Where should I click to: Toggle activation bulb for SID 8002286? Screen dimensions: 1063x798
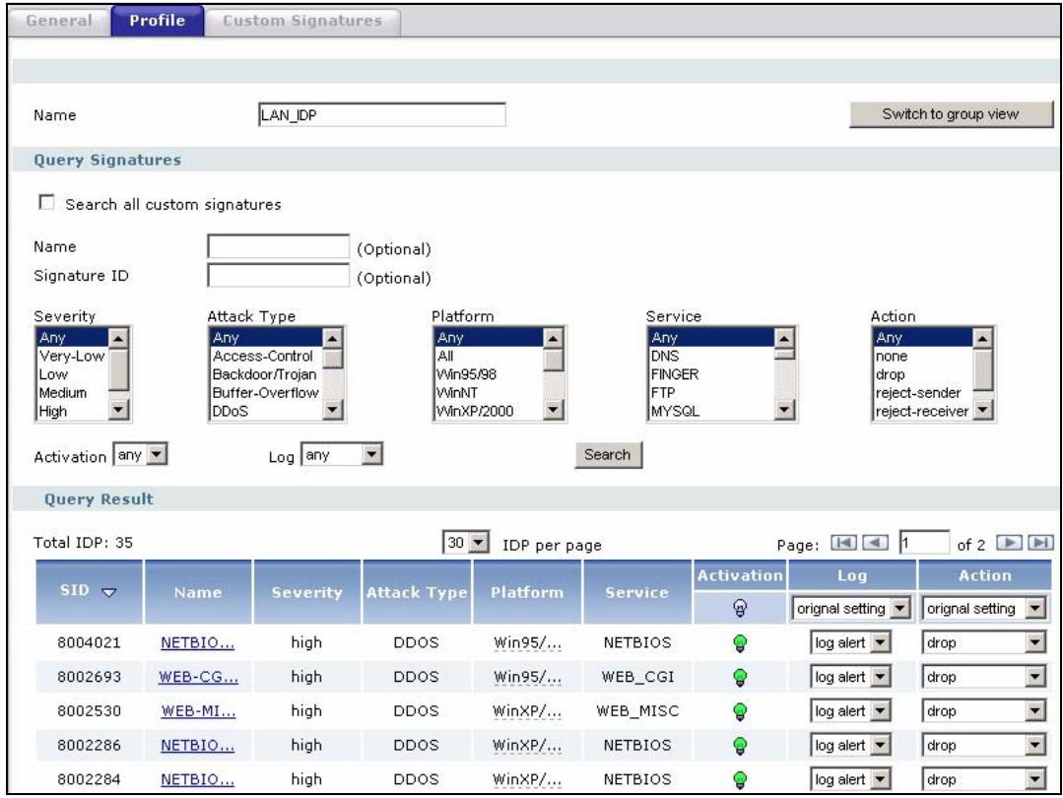coord(740,745)
